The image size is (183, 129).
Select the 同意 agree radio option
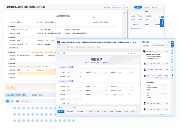tap(146, 25)
